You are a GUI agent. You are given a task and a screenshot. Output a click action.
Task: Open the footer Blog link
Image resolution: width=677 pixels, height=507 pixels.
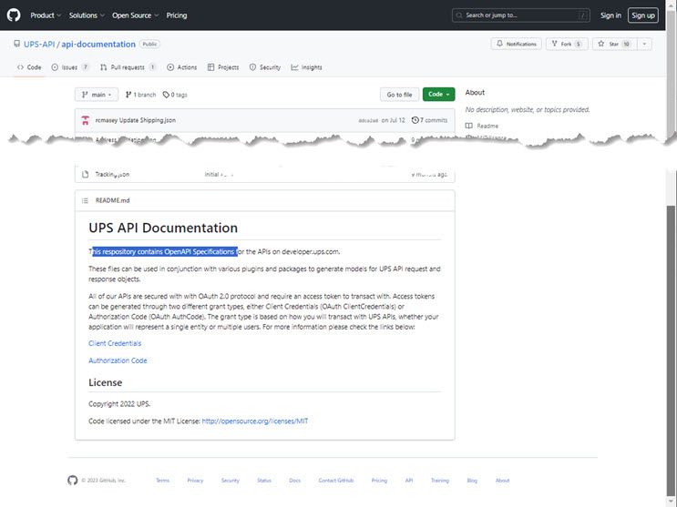[472, 481]
